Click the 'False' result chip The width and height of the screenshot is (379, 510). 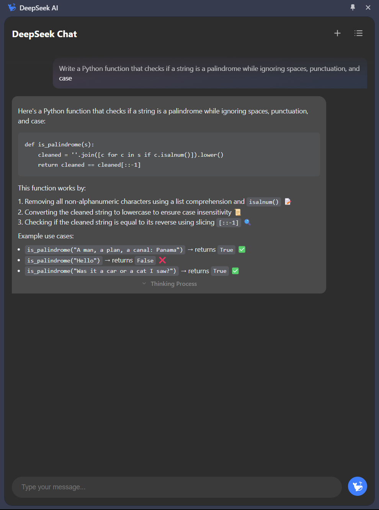(145, 261)
